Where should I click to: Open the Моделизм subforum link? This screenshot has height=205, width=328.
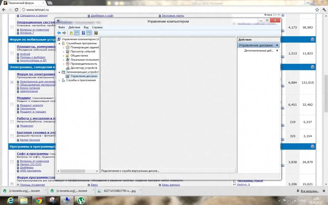tap(26, 126)
